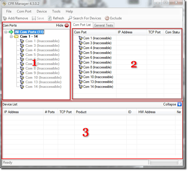Image resolution: width=188 pixels, height=171 pixels.
Task: Collapse the Com 1 - 14 tree folder
Action: 11,36
